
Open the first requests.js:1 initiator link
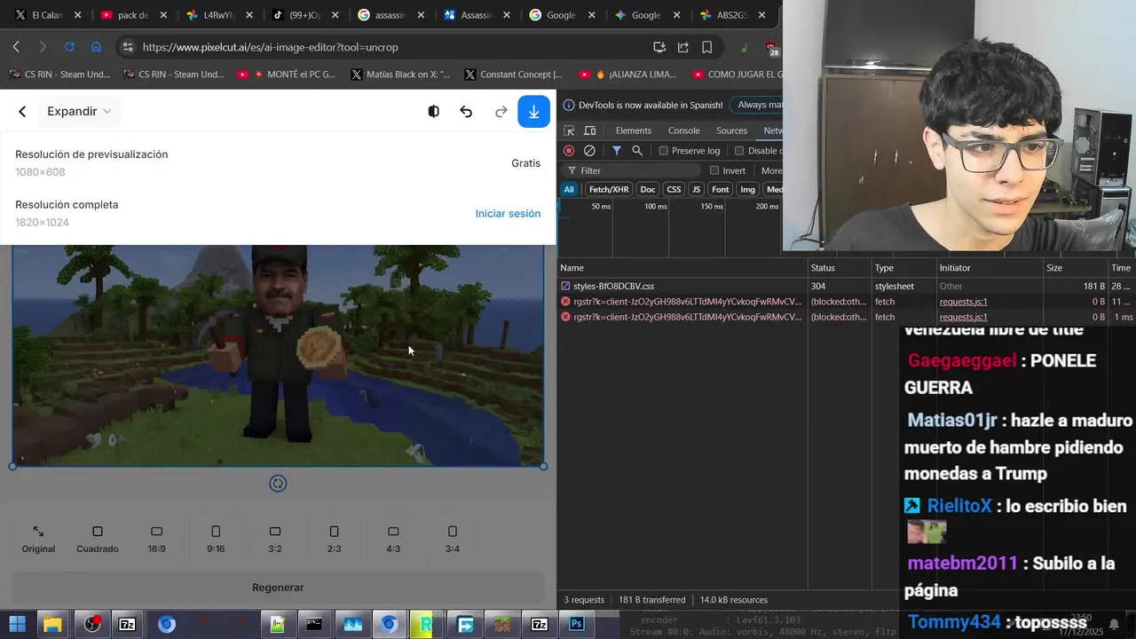pos(963,302)
